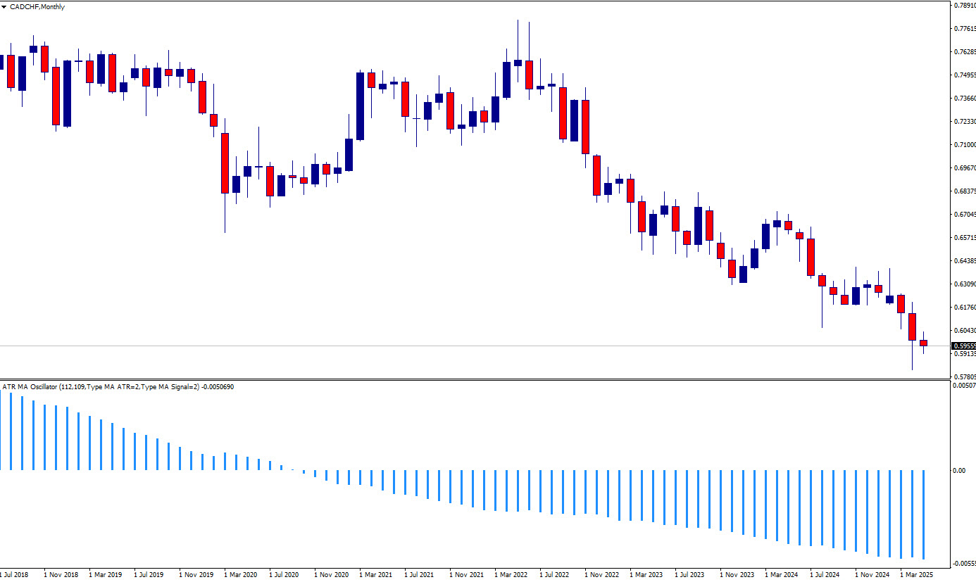Click the 1 Nov 2021 date label
This screenshot has height=582, width=976.
click(x=465, y=575)
